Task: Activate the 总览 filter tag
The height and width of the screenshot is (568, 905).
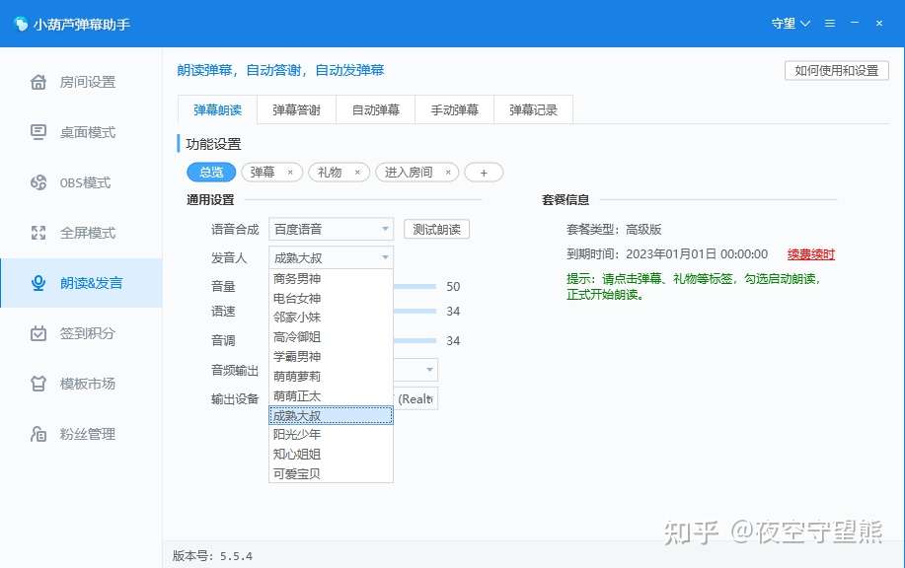Action: [210, 172]
